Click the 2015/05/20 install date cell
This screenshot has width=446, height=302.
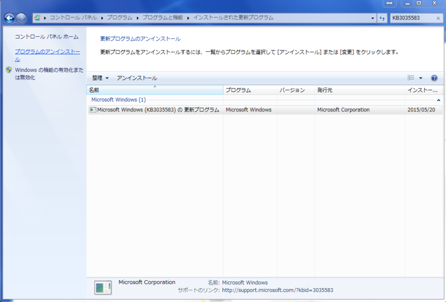(421, 110)
